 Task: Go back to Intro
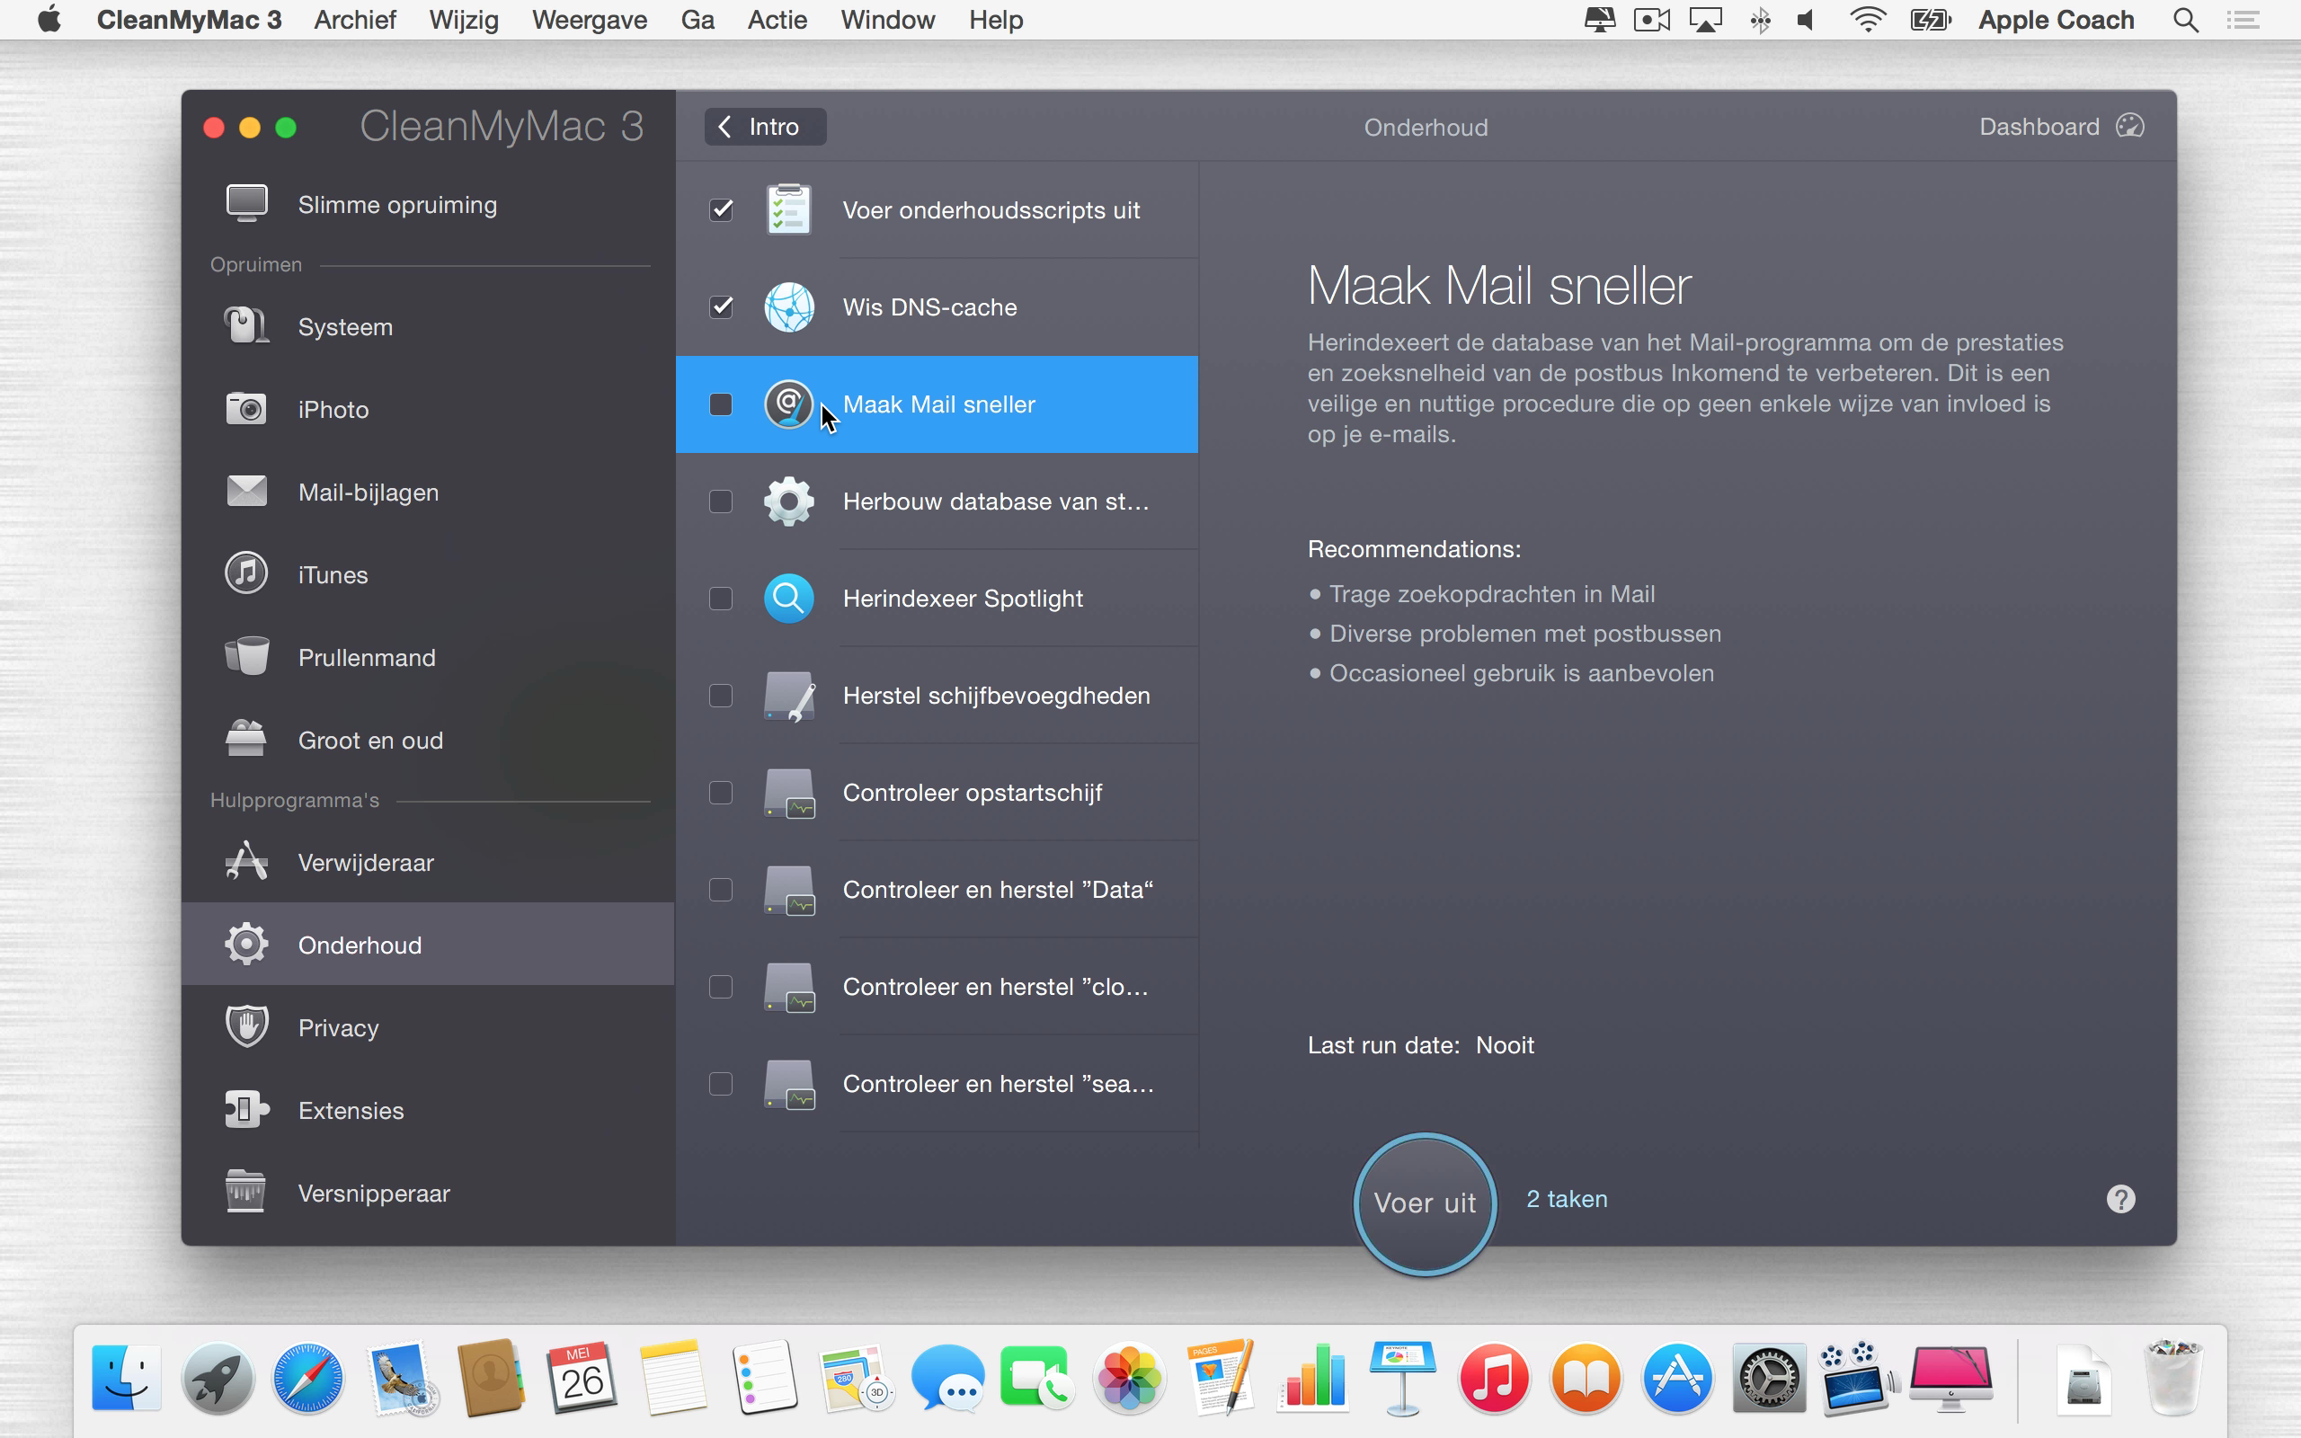point(766,127)
